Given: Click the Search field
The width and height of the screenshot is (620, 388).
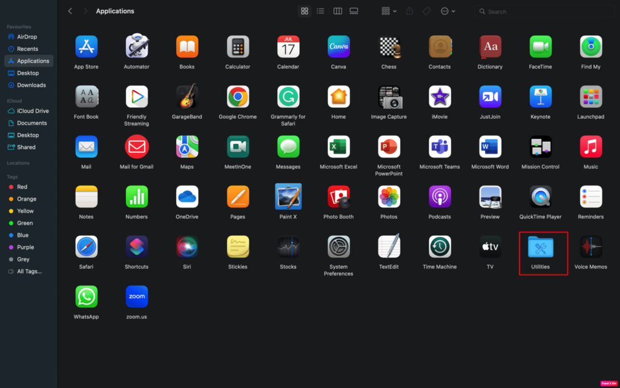Looking at the screenshot, I should pos(545,12).
